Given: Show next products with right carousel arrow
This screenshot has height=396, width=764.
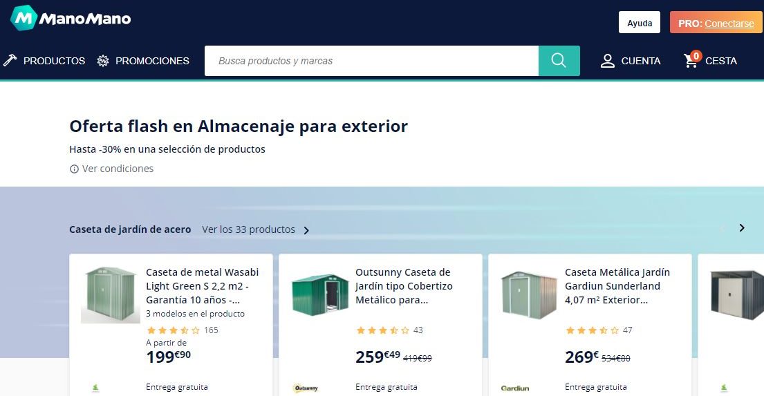Looking at the screenshot, I should [742, 227].
